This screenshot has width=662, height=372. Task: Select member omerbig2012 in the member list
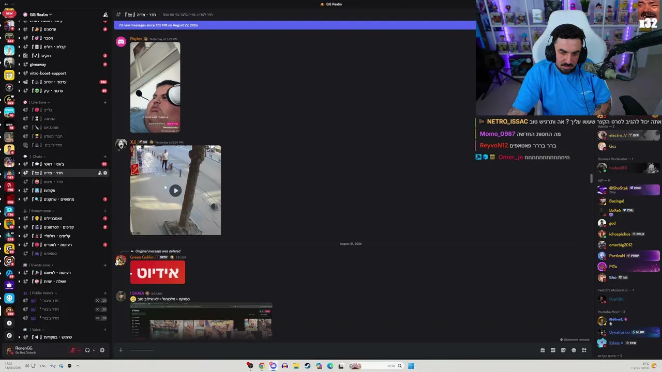coord(628,245)
